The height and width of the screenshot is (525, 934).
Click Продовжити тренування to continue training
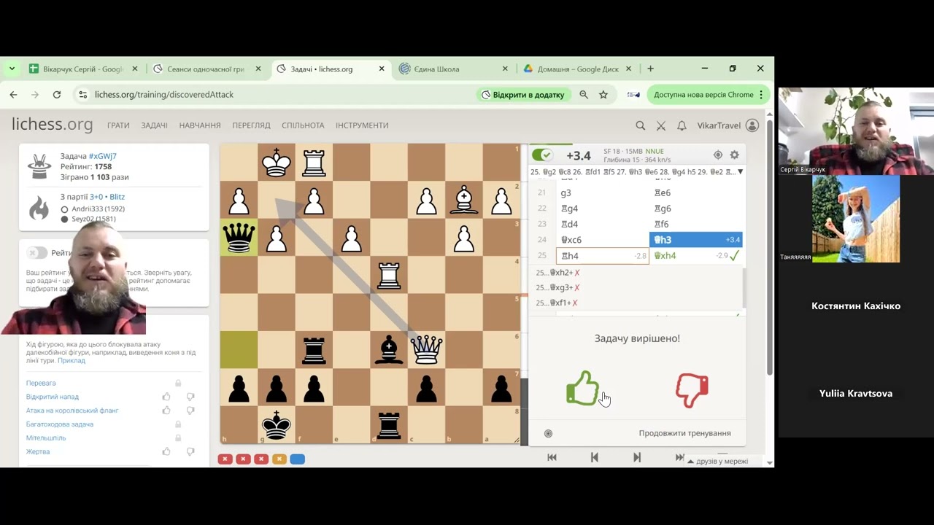pyautogui.click(x=684, y=433)
